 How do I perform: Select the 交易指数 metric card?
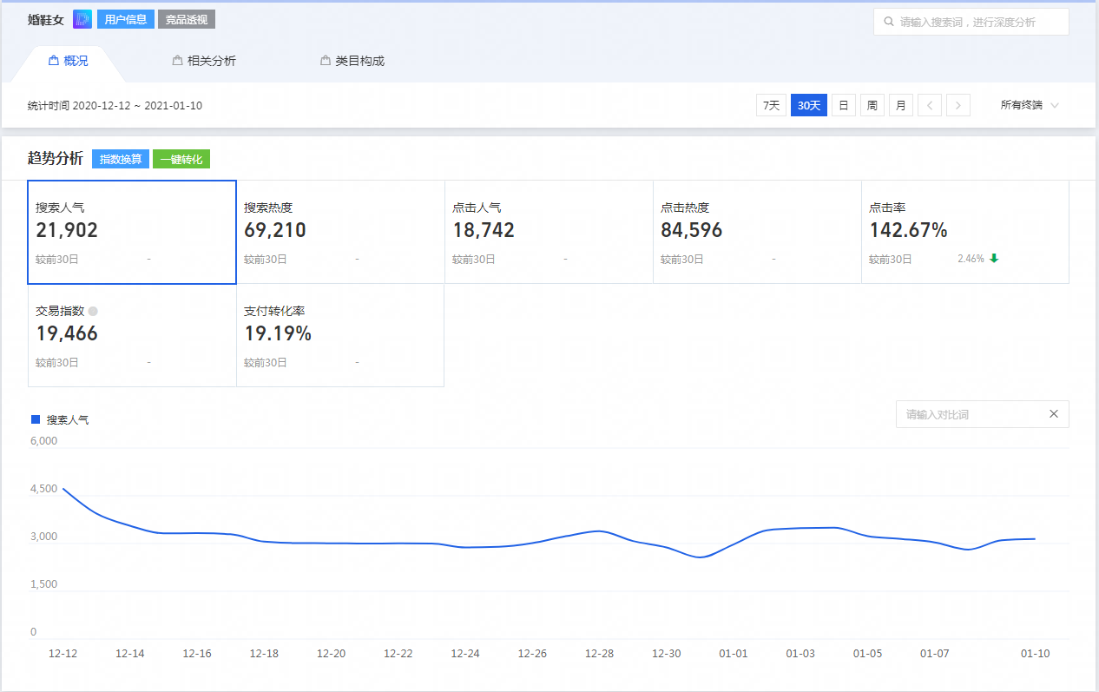[x=132, y=335]
